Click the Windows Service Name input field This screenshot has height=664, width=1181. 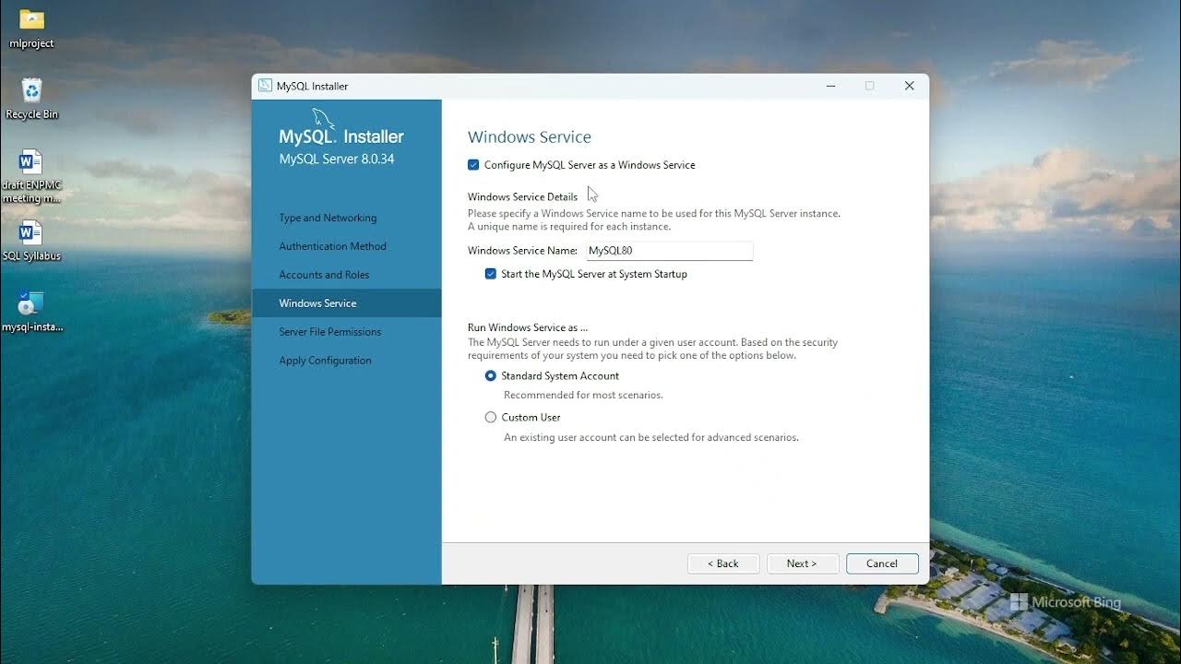(669, 251)
